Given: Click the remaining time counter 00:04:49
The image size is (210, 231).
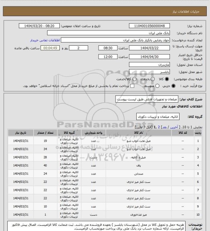Looking at the screenshot, I should tap(50, 48).
